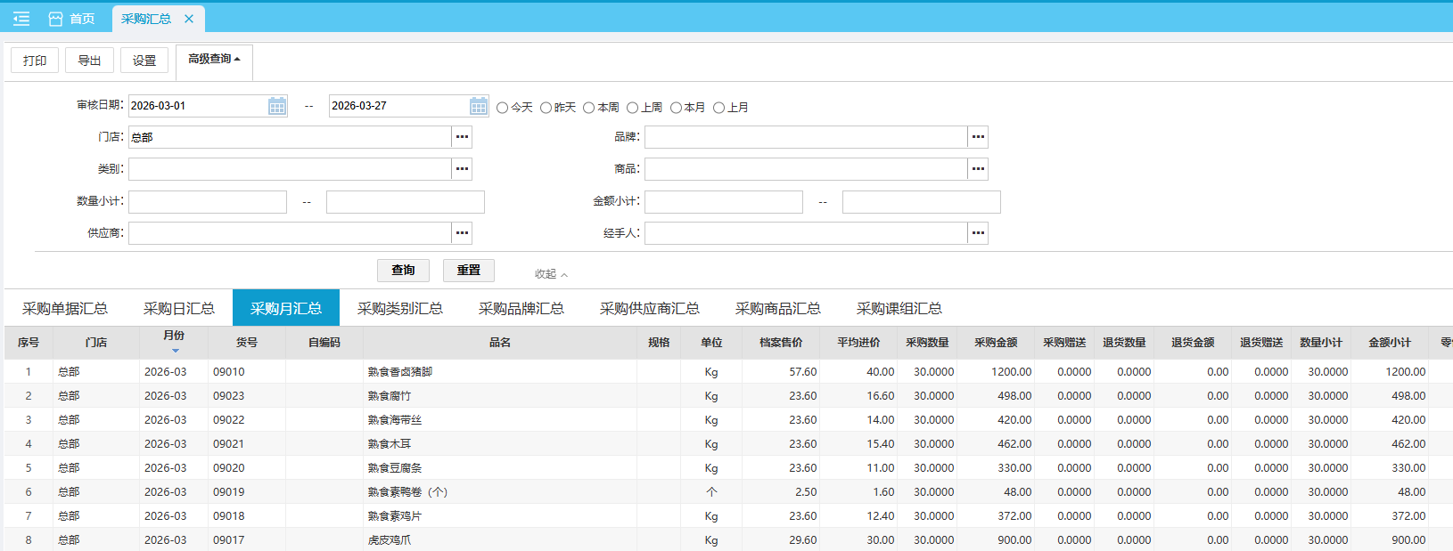Switch to the 采购供应商汇总 tab

click(x=649, y=308)
